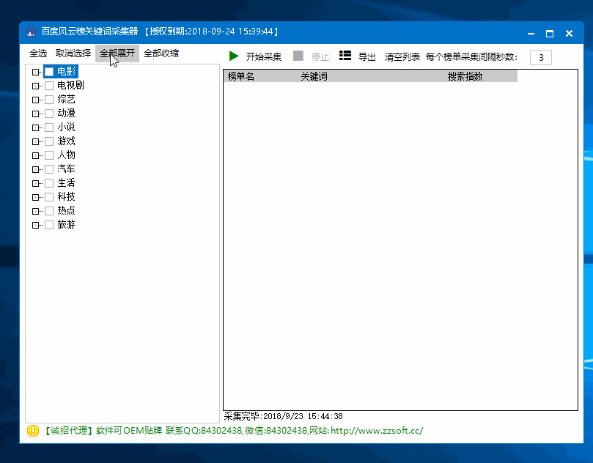The image size is (593, 463).
Task: Click 全部展开 to expand all categories
Action: 116,53
